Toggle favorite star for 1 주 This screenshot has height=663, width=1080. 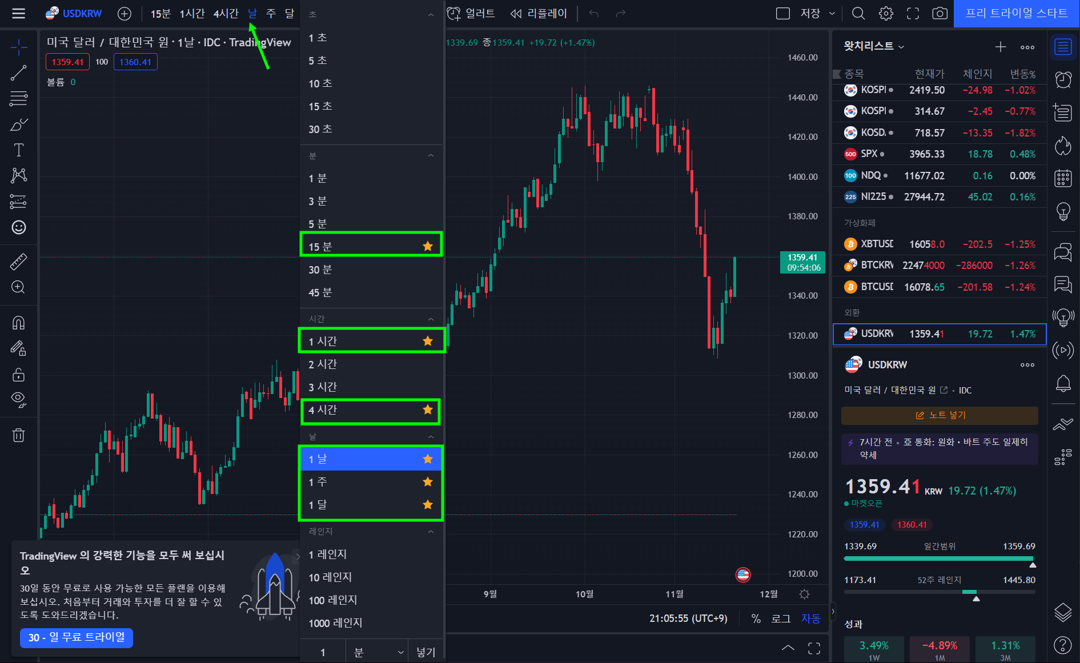[x=428, y=482]
